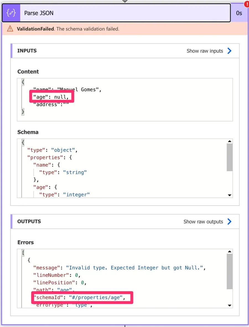Click the Errors scrollbar up arrow

pyautogui.click(x=229, y=251)
